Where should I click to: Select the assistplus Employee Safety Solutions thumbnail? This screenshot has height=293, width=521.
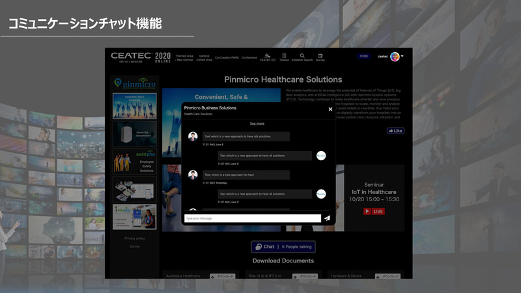(135, 161)
